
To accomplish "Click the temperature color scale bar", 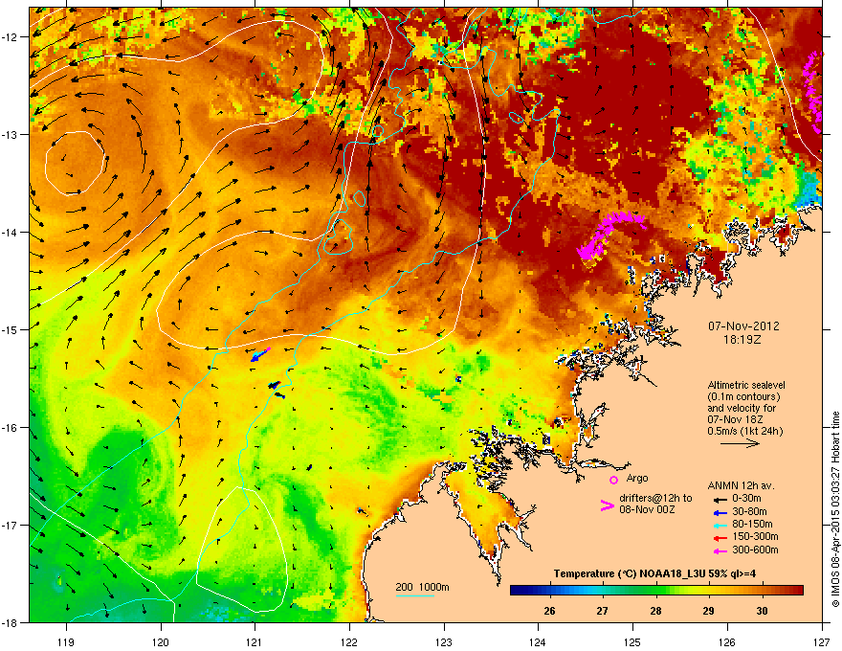I will click(656, 591).
